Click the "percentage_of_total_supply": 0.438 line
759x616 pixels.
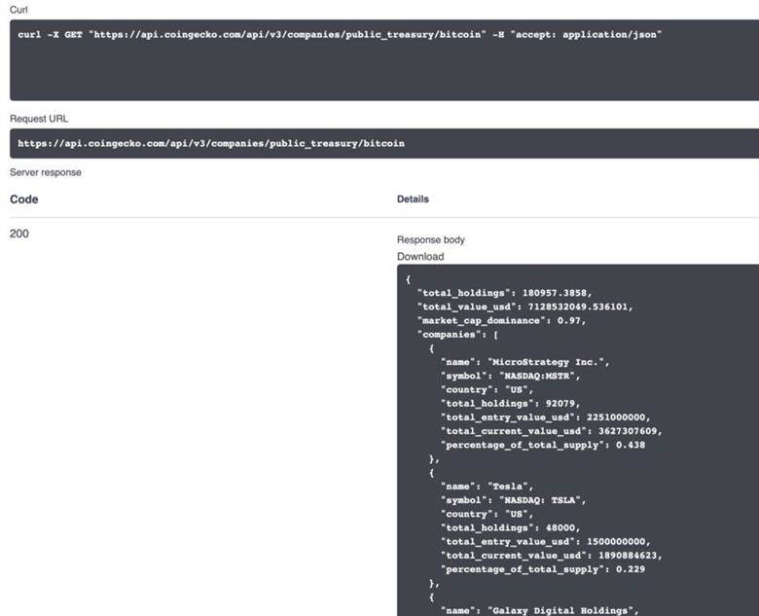(x=543, y=445)
